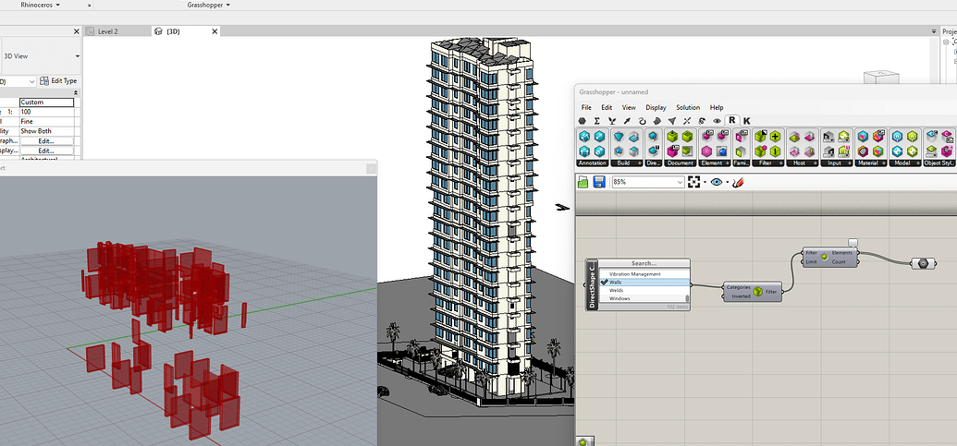Screen dimensions: 957x446
Task: Click the Edit Type button
Action: tap(59, 81)
